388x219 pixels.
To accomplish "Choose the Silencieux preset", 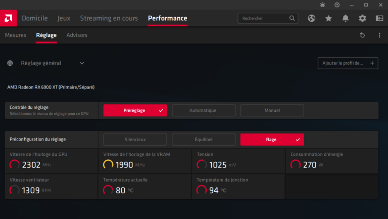I will tap(135, 140).
